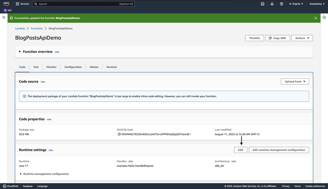Switch to the Aliases tab
The image size is (328, 189).
tap(94, 67)
